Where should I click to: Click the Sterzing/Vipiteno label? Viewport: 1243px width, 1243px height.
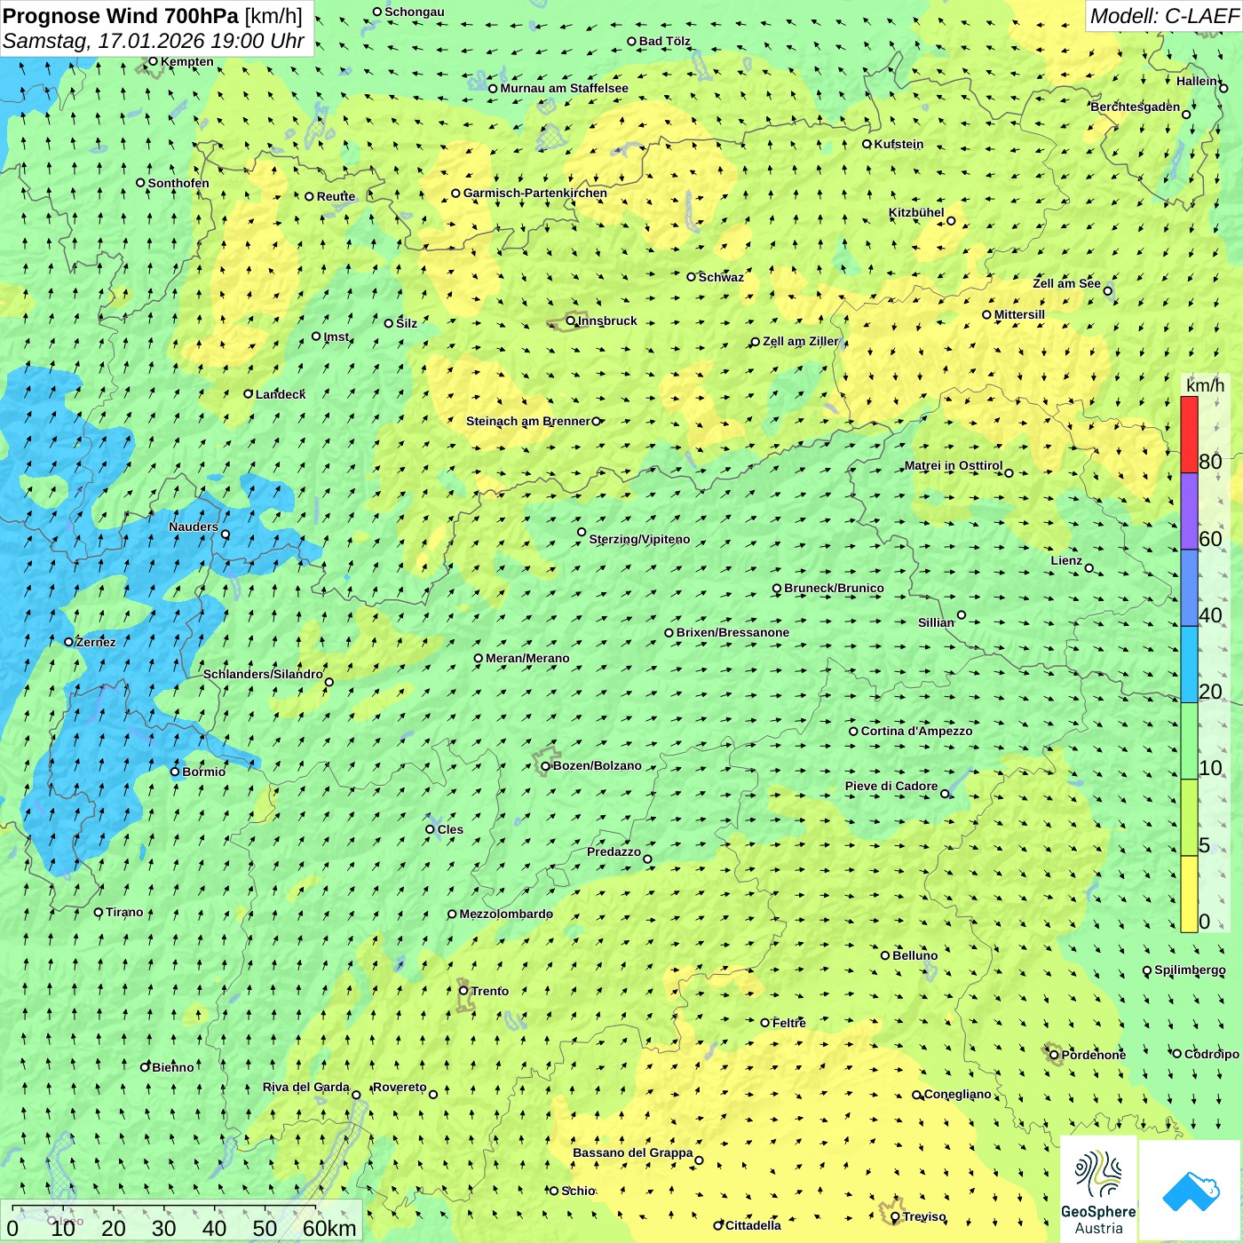[639, 539]
